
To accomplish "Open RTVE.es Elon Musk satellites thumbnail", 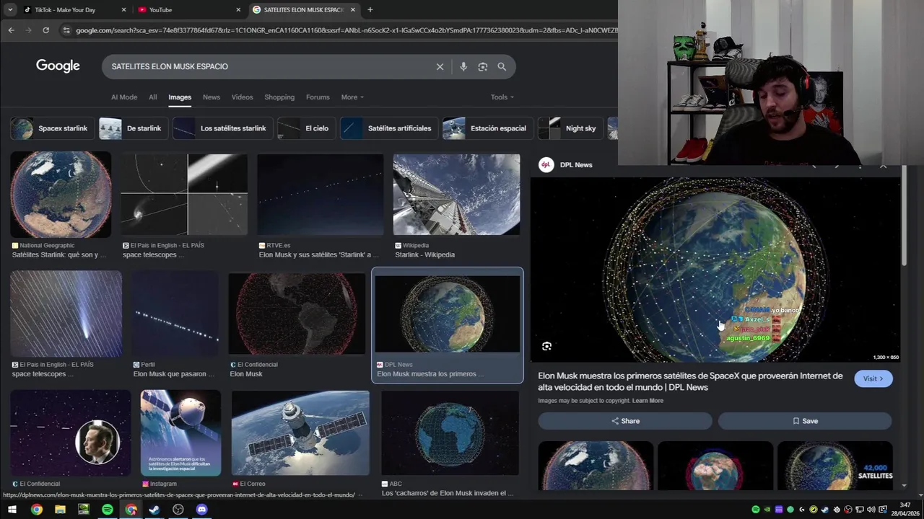I will (x=321, y=195).
